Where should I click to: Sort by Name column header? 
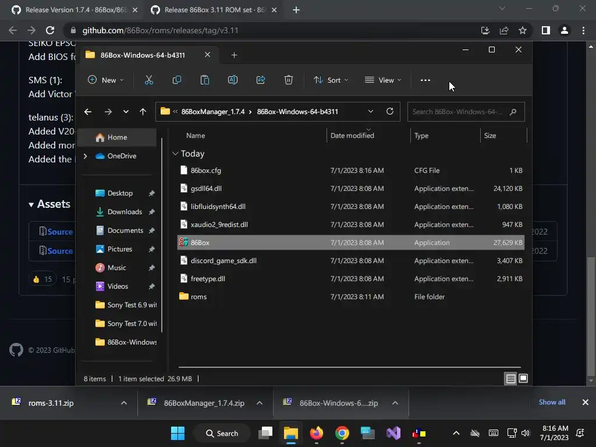click(x=196, y=136)
